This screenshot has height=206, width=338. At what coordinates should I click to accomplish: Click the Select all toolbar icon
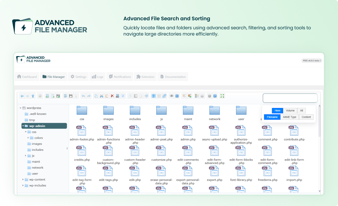pyautogui.click(x=154, y=96)
